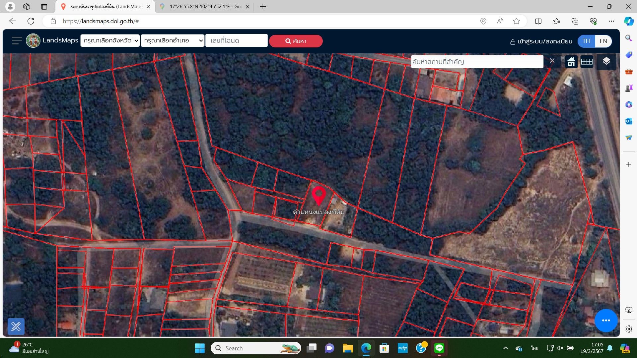Switch to the Google Maps coordinates tab
Image resolution: width=637 pixels, height=358 pixels.
205,7
